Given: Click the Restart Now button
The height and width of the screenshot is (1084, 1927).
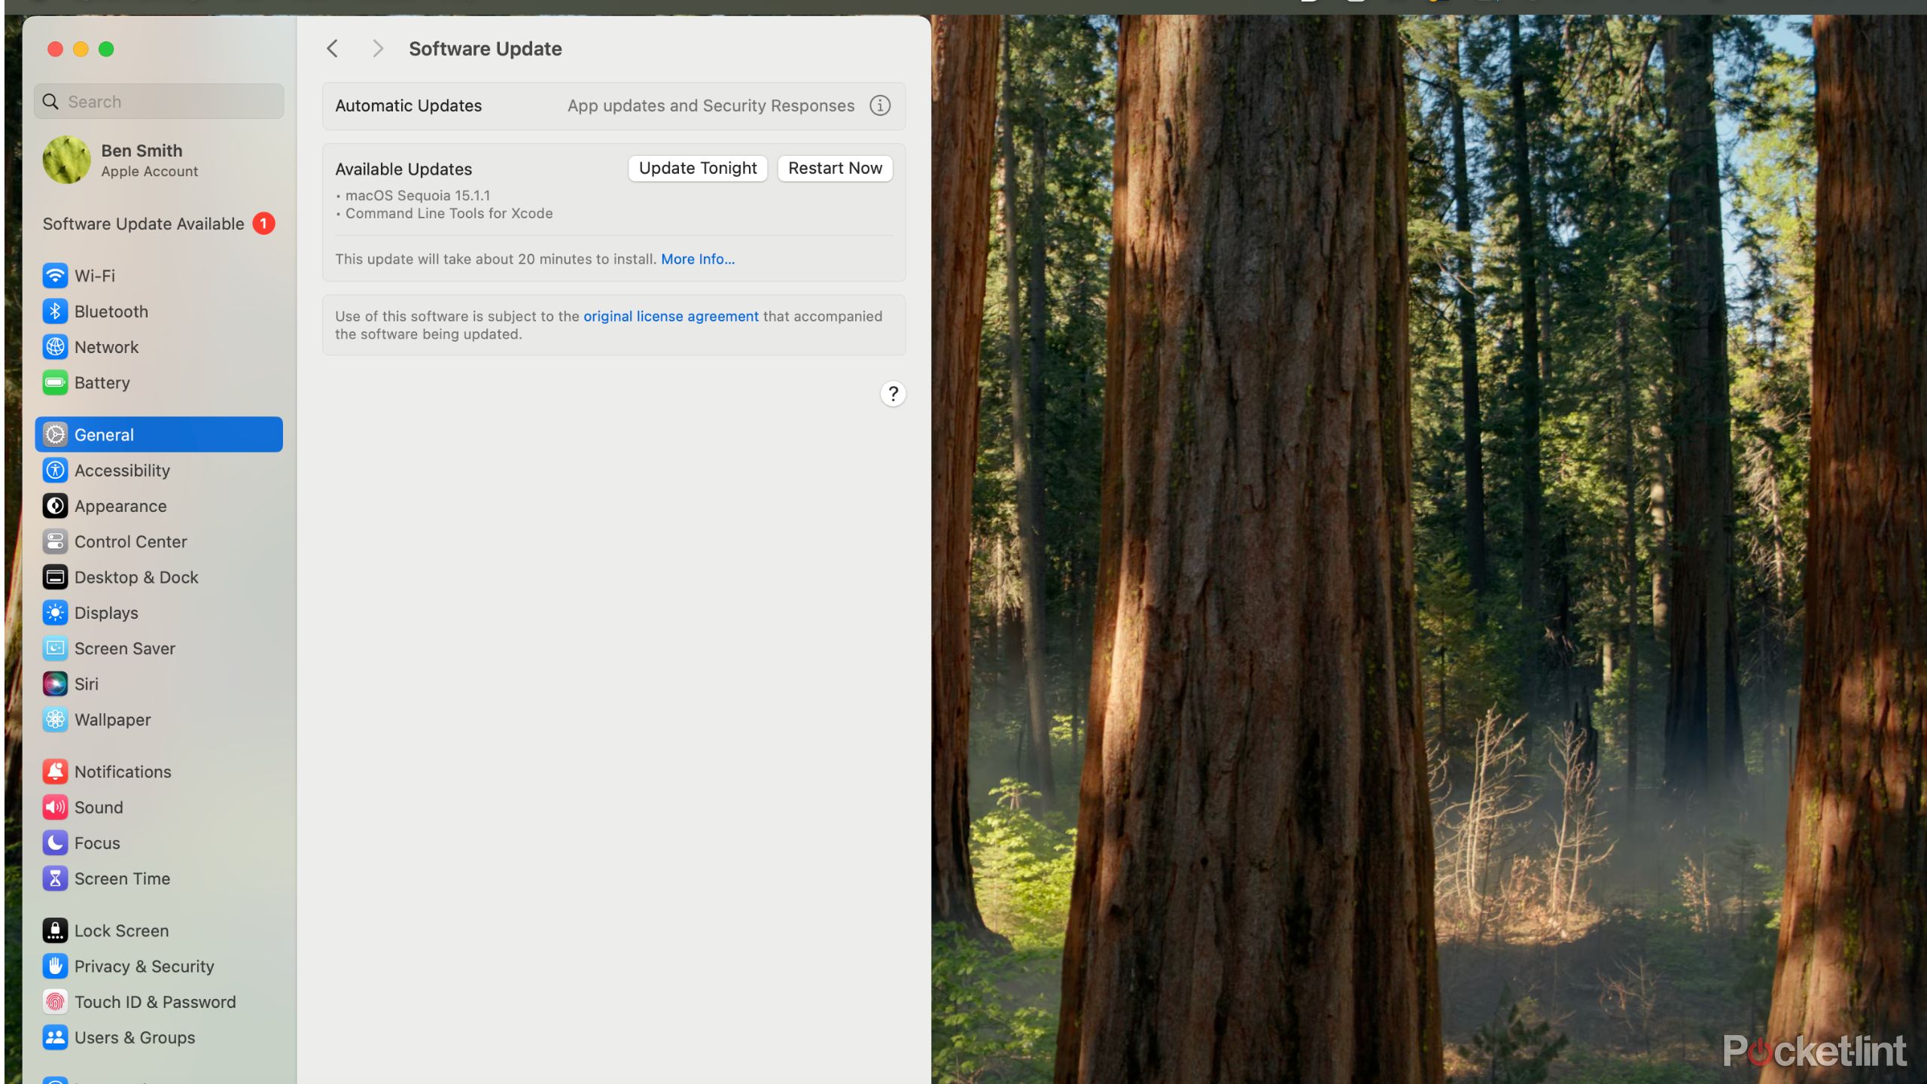Looking at the screenshot, I should (x=835, y=168).
